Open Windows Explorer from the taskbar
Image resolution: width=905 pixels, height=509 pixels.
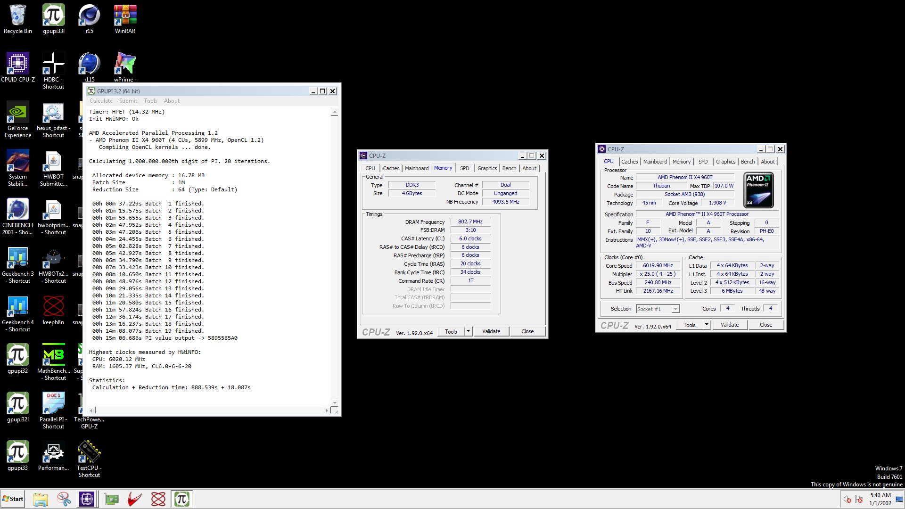(x=41, y=499)
